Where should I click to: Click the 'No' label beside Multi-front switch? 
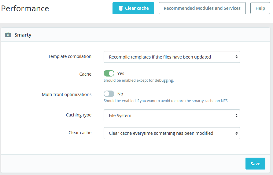pos(120,94)
